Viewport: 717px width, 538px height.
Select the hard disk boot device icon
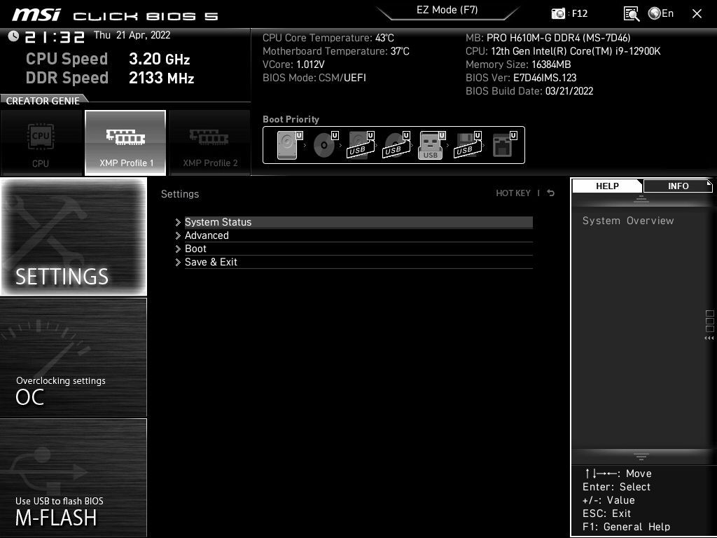(289, 145)
